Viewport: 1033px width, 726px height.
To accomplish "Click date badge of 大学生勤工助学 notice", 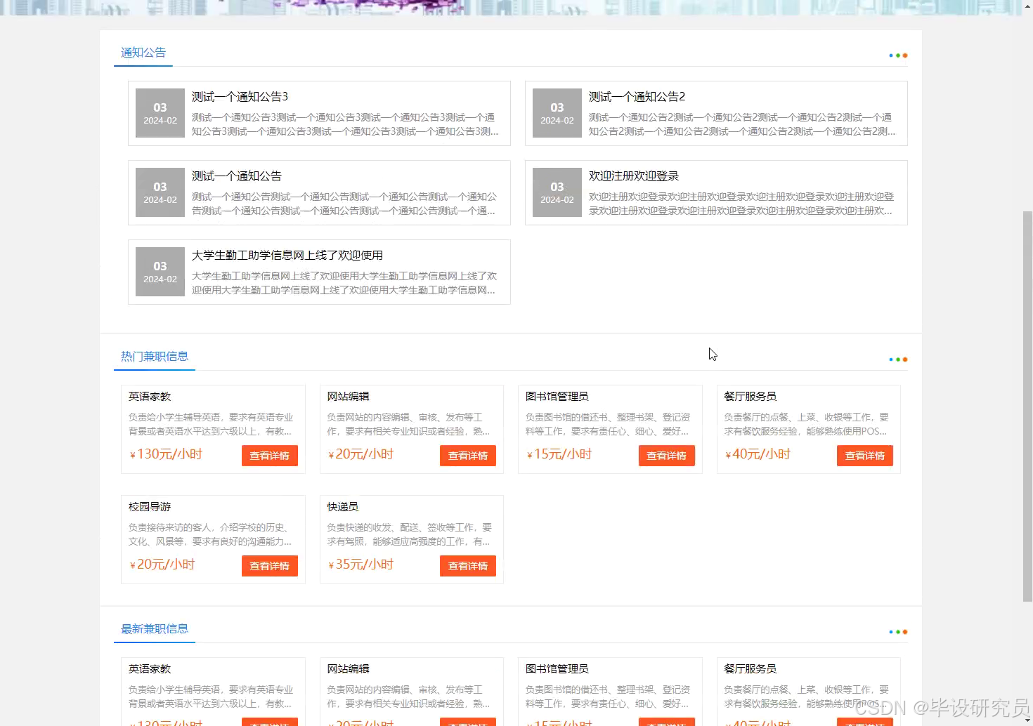I will coord(160,272).
